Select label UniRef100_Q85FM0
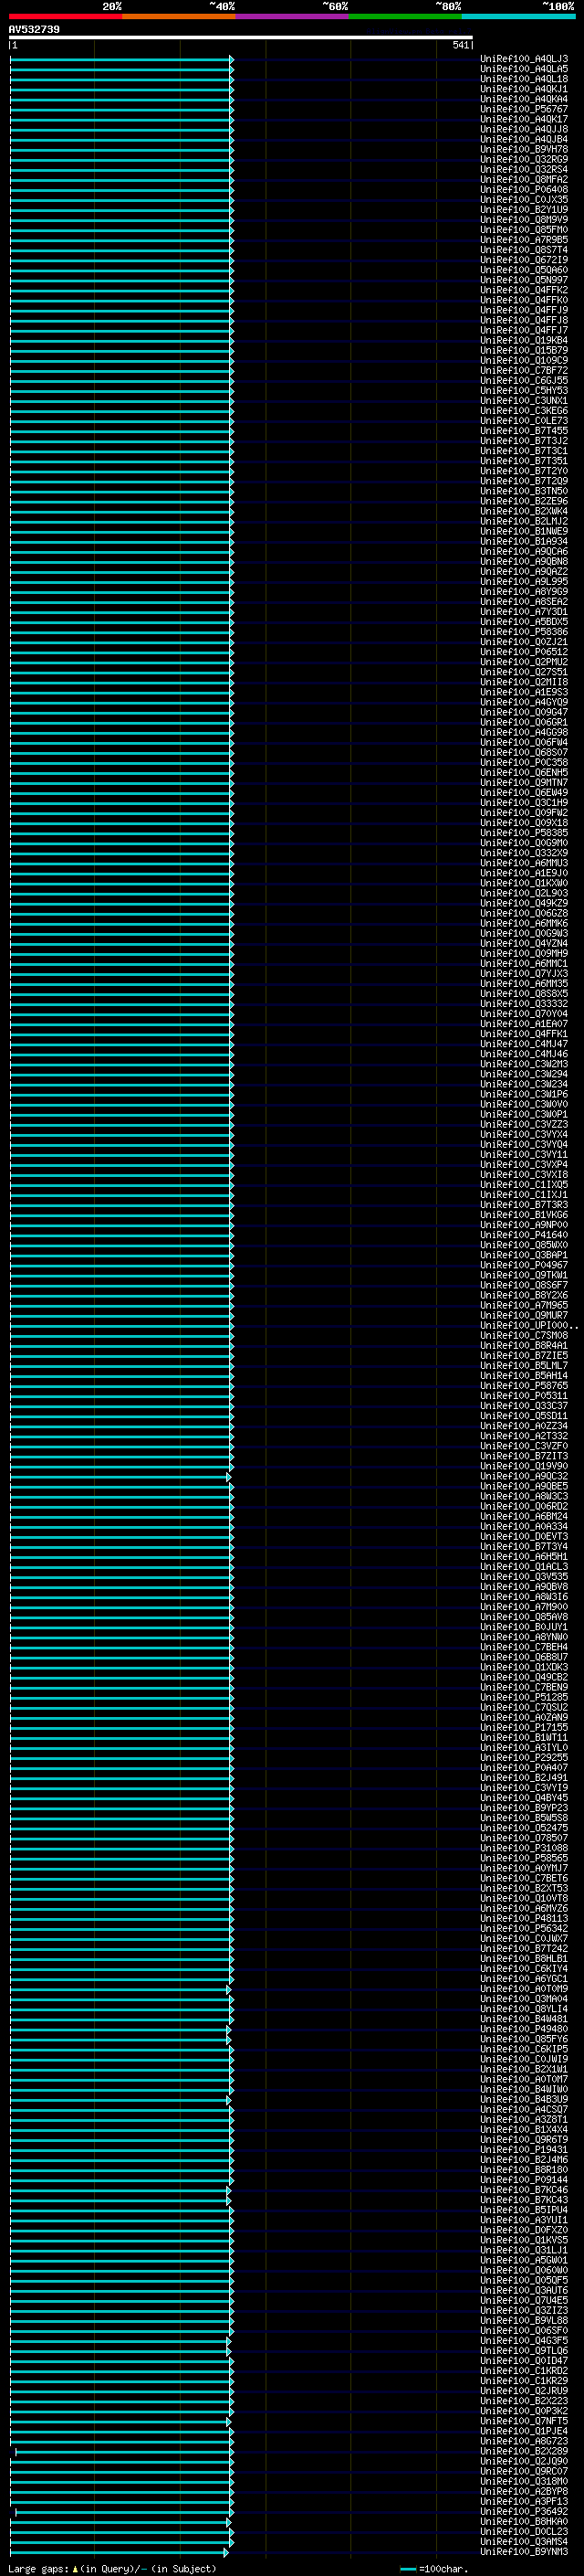 click(524, 229)
